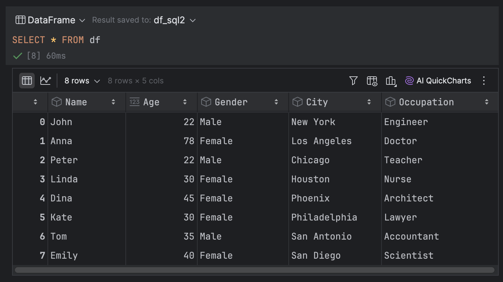Open the filter funnel icon
The width and height of the screenshot is (503, 282).
[x=353, y=81]
